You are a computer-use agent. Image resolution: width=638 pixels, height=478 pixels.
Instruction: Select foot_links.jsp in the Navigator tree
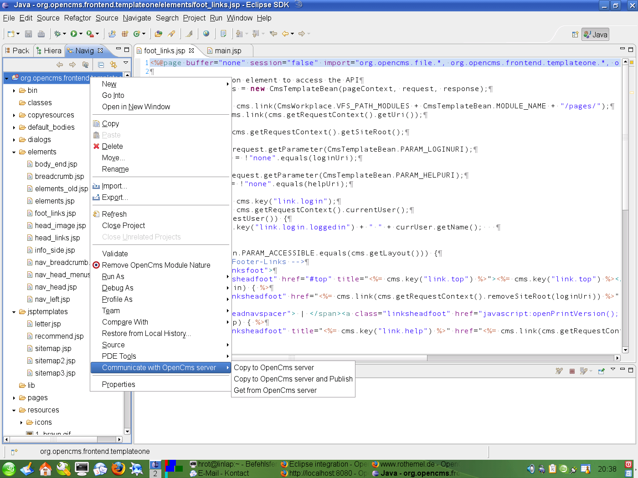coord(55,213)
